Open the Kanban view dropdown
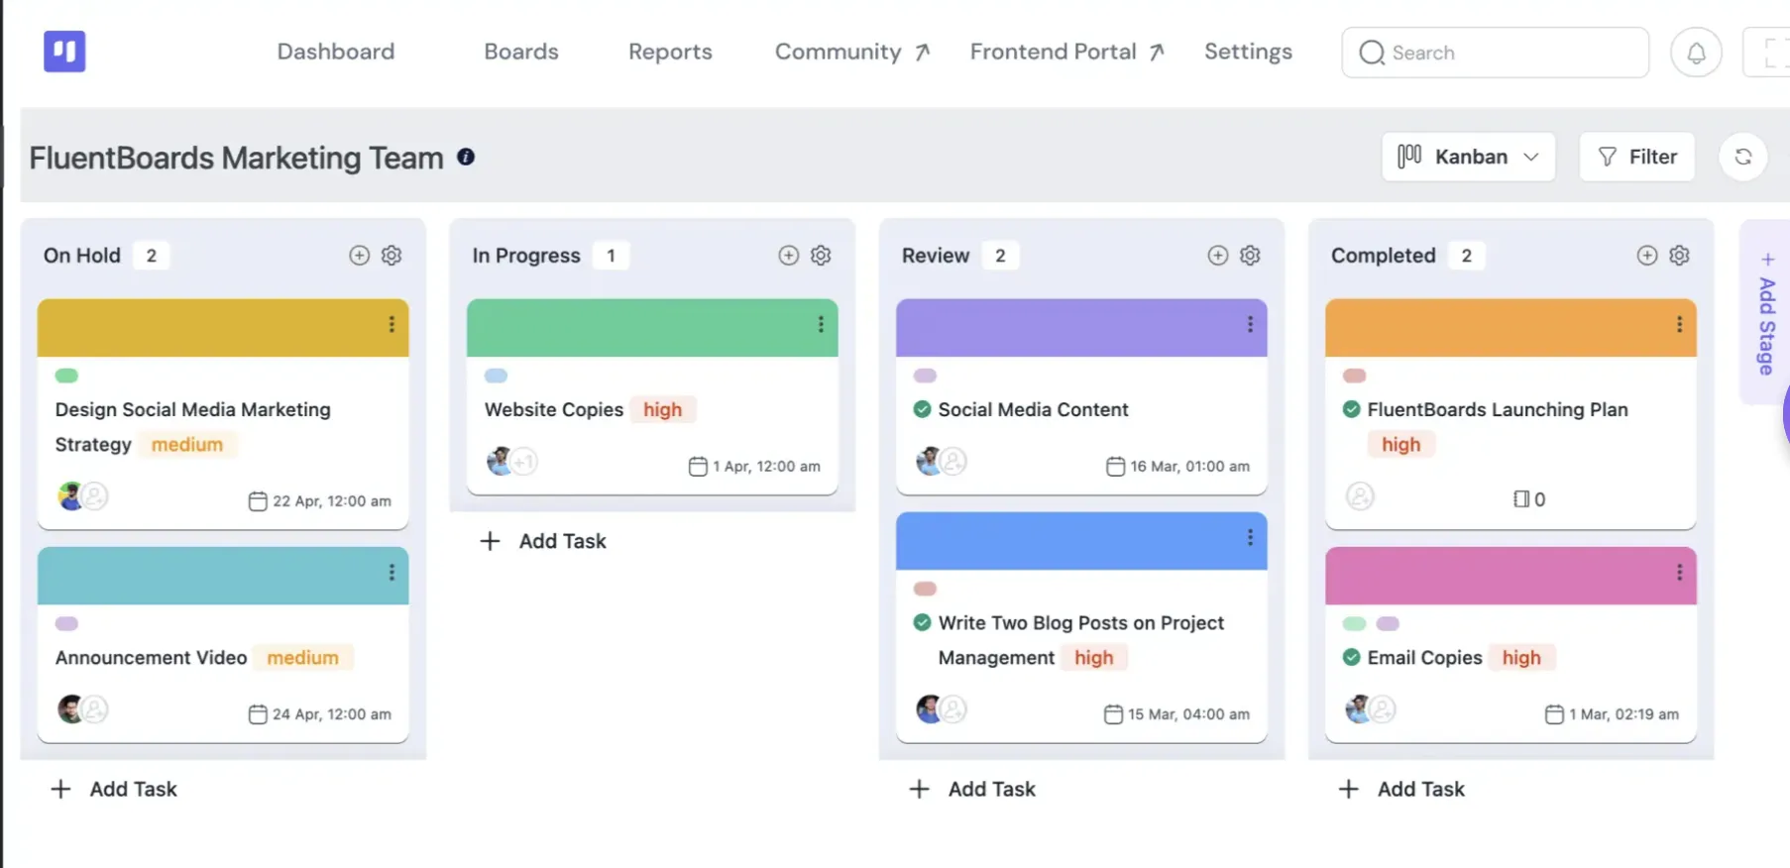This screenshot has width=1790, height=868. 1468,157
